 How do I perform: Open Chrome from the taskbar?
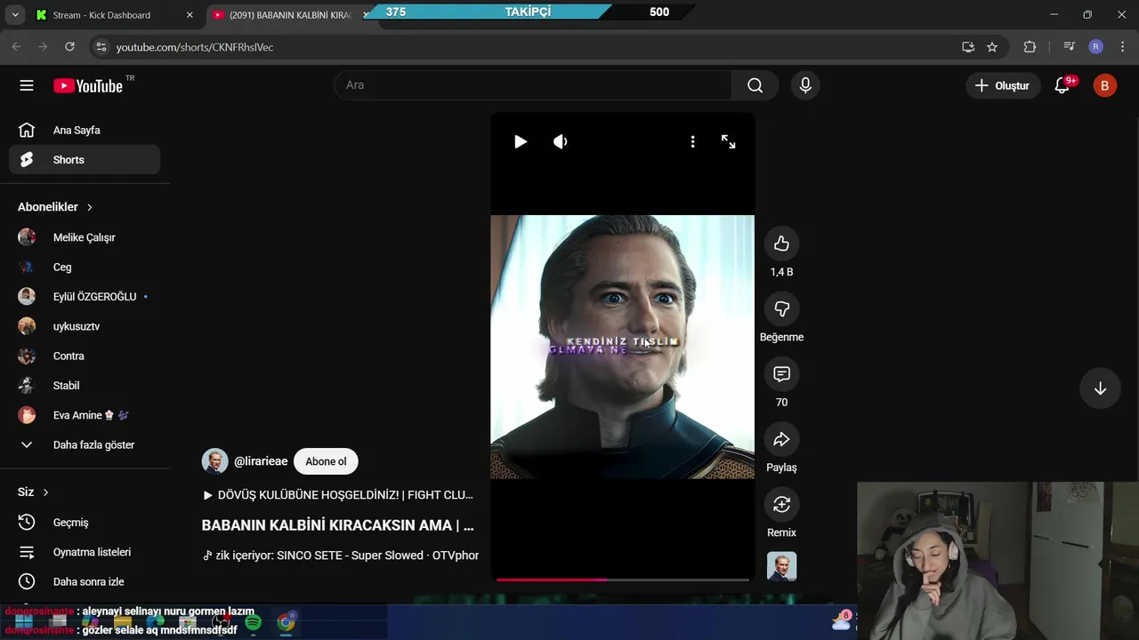[x=286, y=622]
